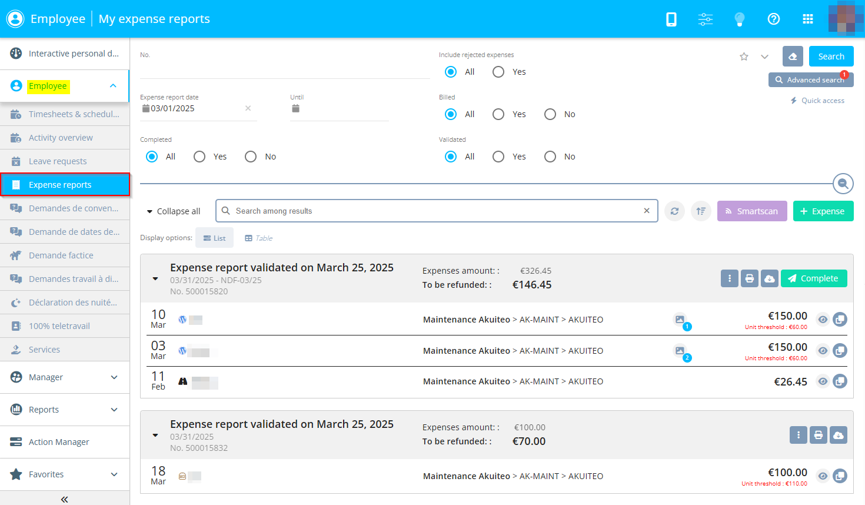Open the apps grid icon in header
Screen dimensions: 865x505
808,19
